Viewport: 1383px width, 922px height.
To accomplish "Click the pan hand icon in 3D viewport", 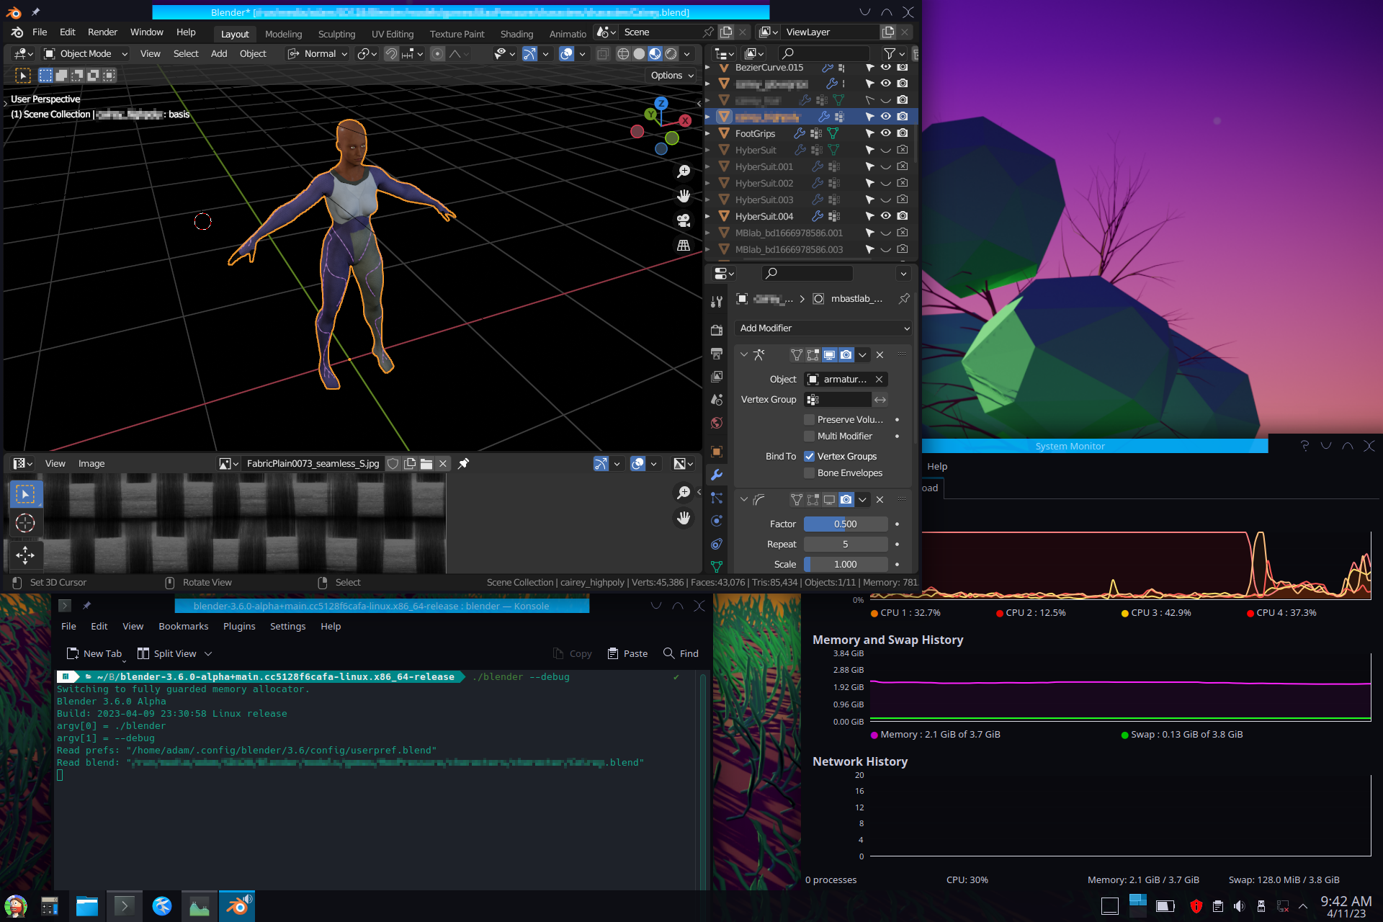I will (x=684, y=196).
